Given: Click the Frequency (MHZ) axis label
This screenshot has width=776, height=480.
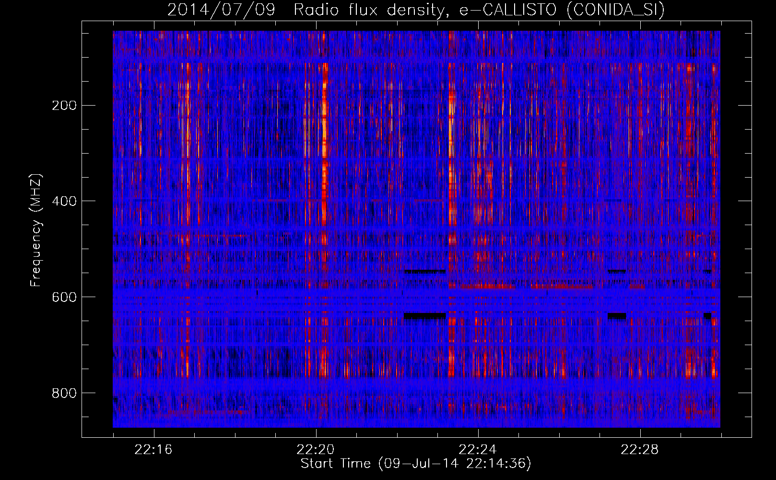Looking at the screenshot, I should point(36,230).
